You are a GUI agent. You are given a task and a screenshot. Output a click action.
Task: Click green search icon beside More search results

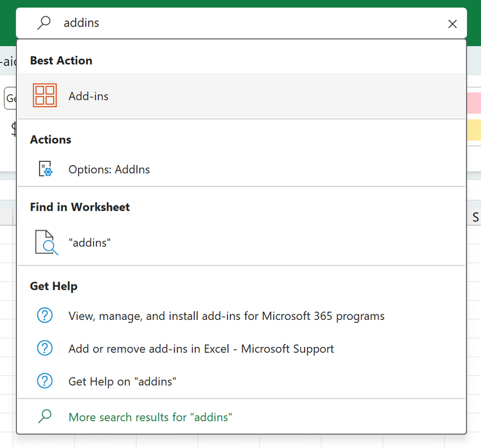click(45, 416)
